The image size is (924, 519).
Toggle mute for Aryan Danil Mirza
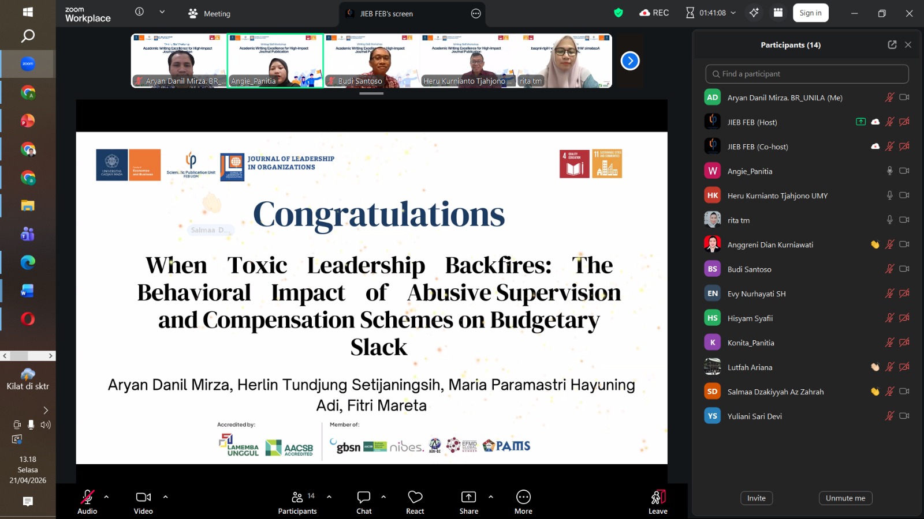[890, 97]
